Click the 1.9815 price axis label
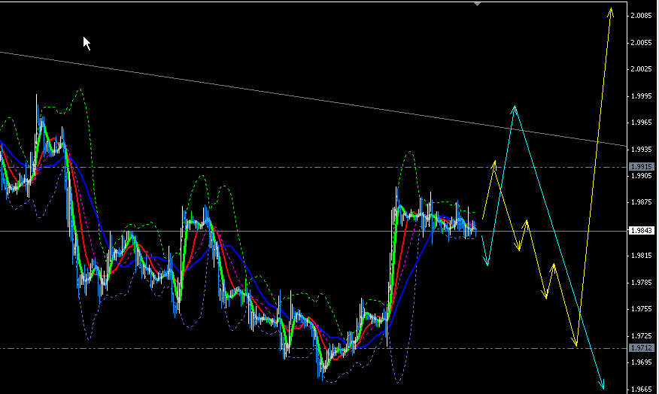Screen dimensions: 659x394 point(642,256)
